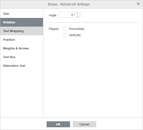Confirm settings with the OK button
Viewport: 143px width, 130px height.
tap(58, 124)
